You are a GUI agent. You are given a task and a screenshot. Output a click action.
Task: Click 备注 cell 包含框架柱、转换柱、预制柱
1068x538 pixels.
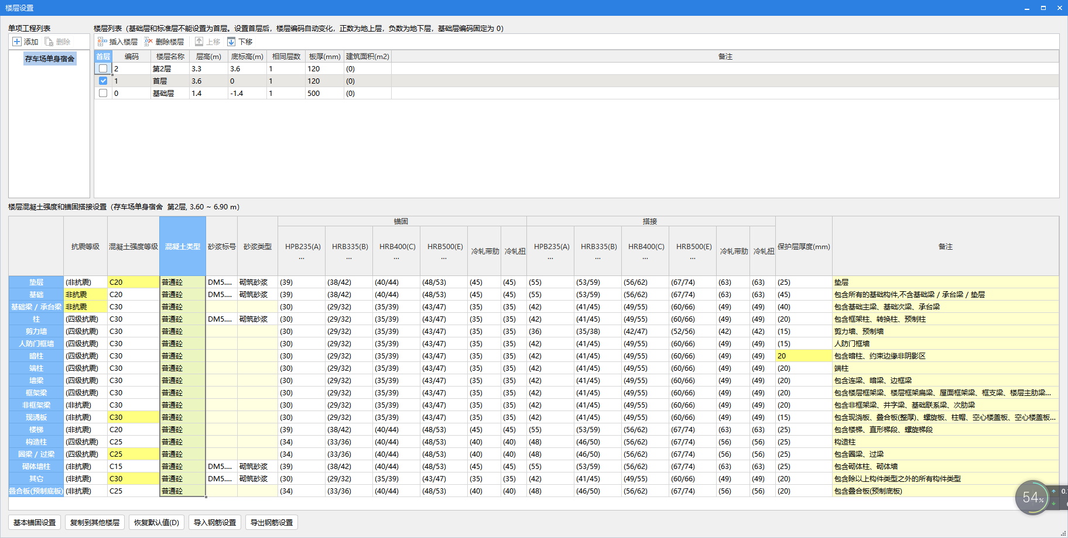[946, 319]
